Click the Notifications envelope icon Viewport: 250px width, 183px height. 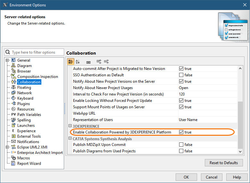coord(14,142)
